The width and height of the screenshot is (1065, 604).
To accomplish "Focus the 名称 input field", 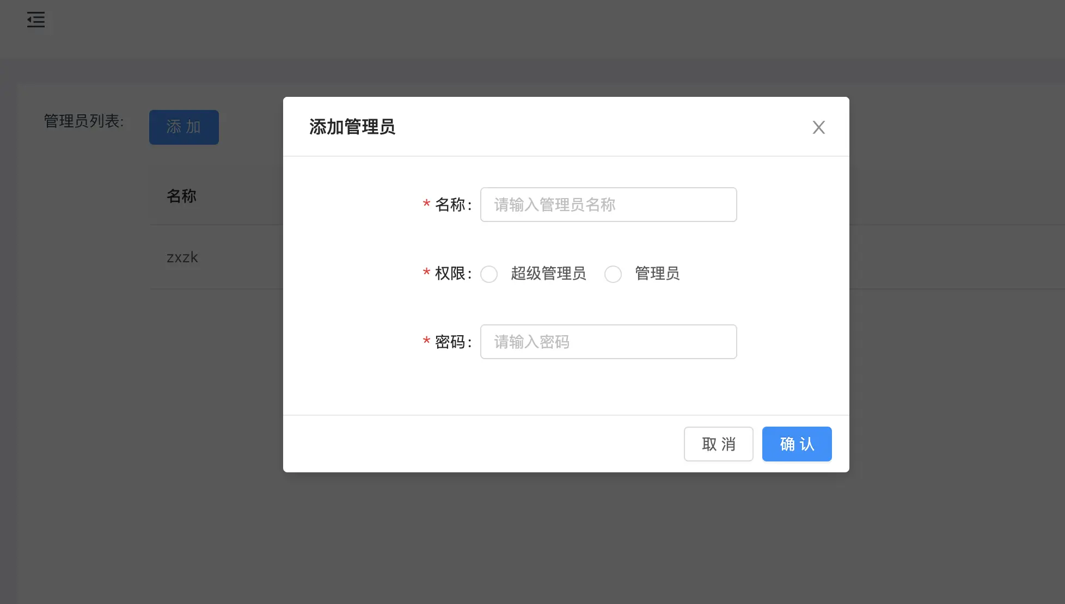I will (608, 205).
